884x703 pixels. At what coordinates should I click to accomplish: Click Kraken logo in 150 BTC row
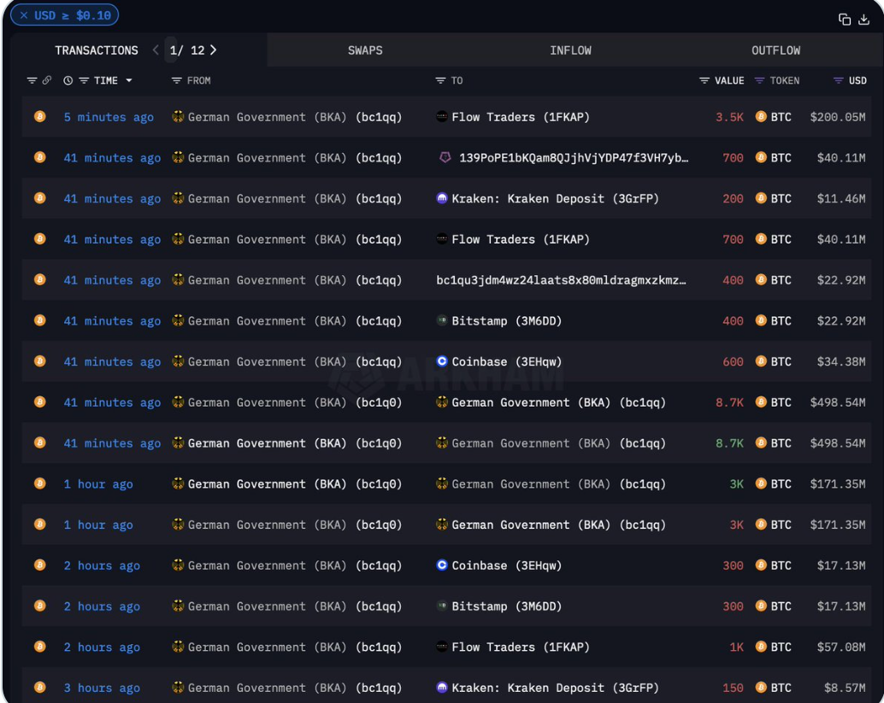pos(442,688)
